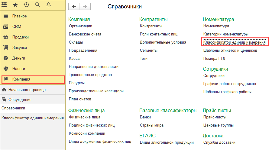Open Графики работы сотрудников link

click(x=229, y=84)
